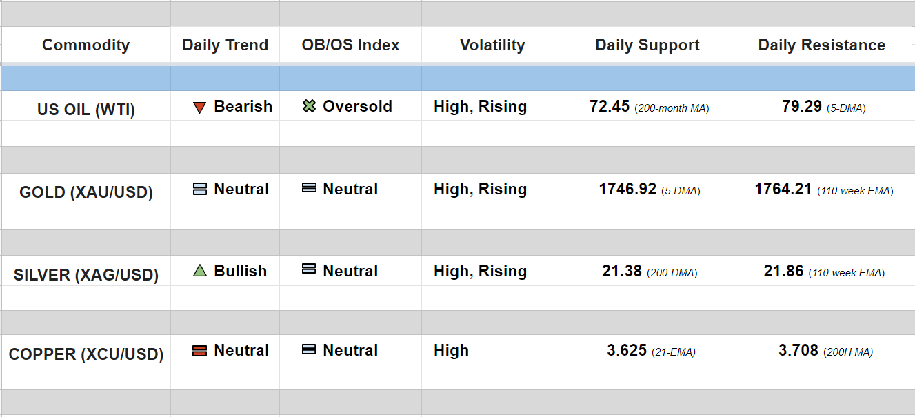
Task: Select the GOLD (XAU/USD) cell
Action: click(86, 192)
